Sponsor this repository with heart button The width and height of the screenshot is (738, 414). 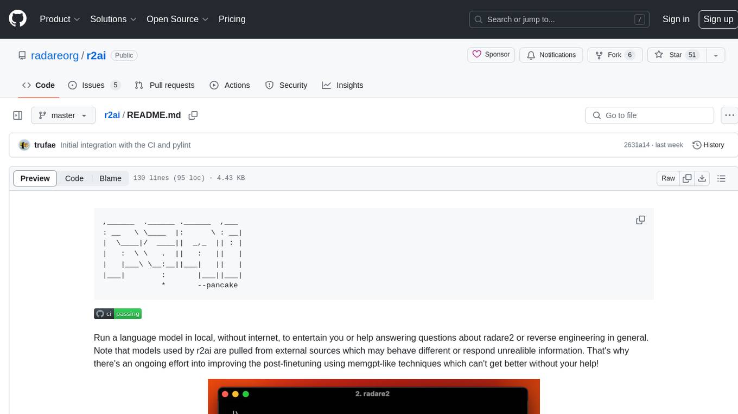[x=491, y=55]
